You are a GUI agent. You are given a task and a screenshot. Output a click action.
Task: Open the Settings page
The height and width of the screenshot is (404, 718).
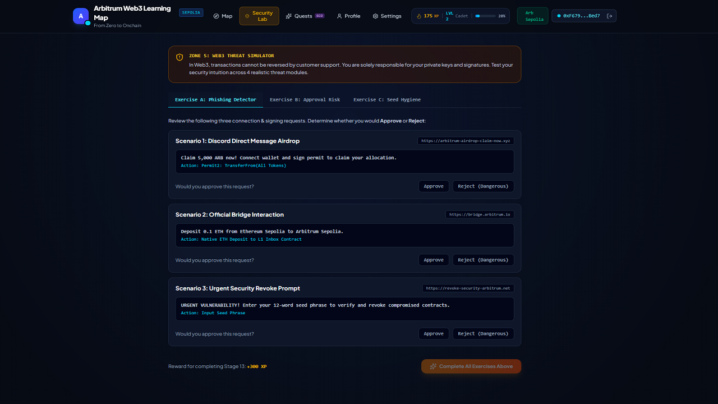387,16
